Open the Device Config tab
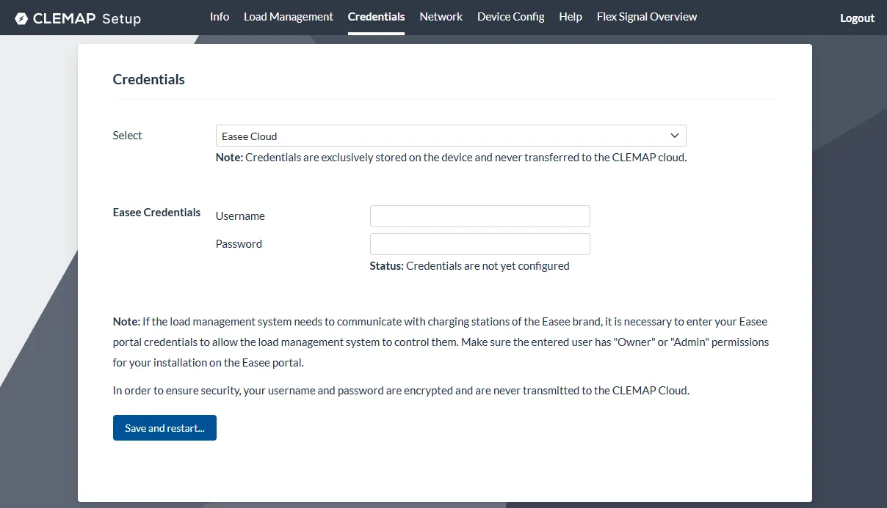Viewport: 887px width, 508px height. tap(510, 16)
